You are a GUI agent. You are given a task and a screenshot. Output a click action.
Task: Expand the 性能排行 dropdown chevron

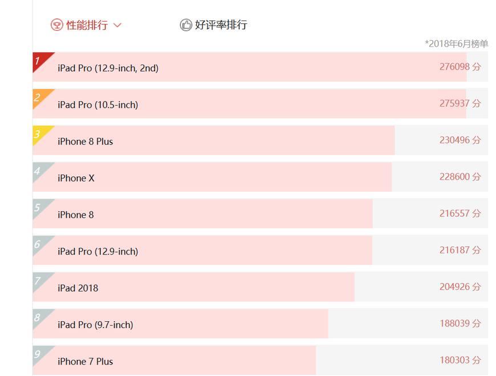tap(117, 25)
